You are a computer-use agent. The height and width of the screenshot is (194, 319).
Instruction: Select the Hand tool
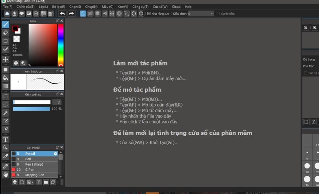6,174
